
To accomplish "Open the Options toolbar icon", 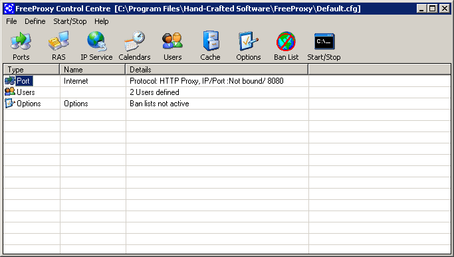I will click(248, 41).
